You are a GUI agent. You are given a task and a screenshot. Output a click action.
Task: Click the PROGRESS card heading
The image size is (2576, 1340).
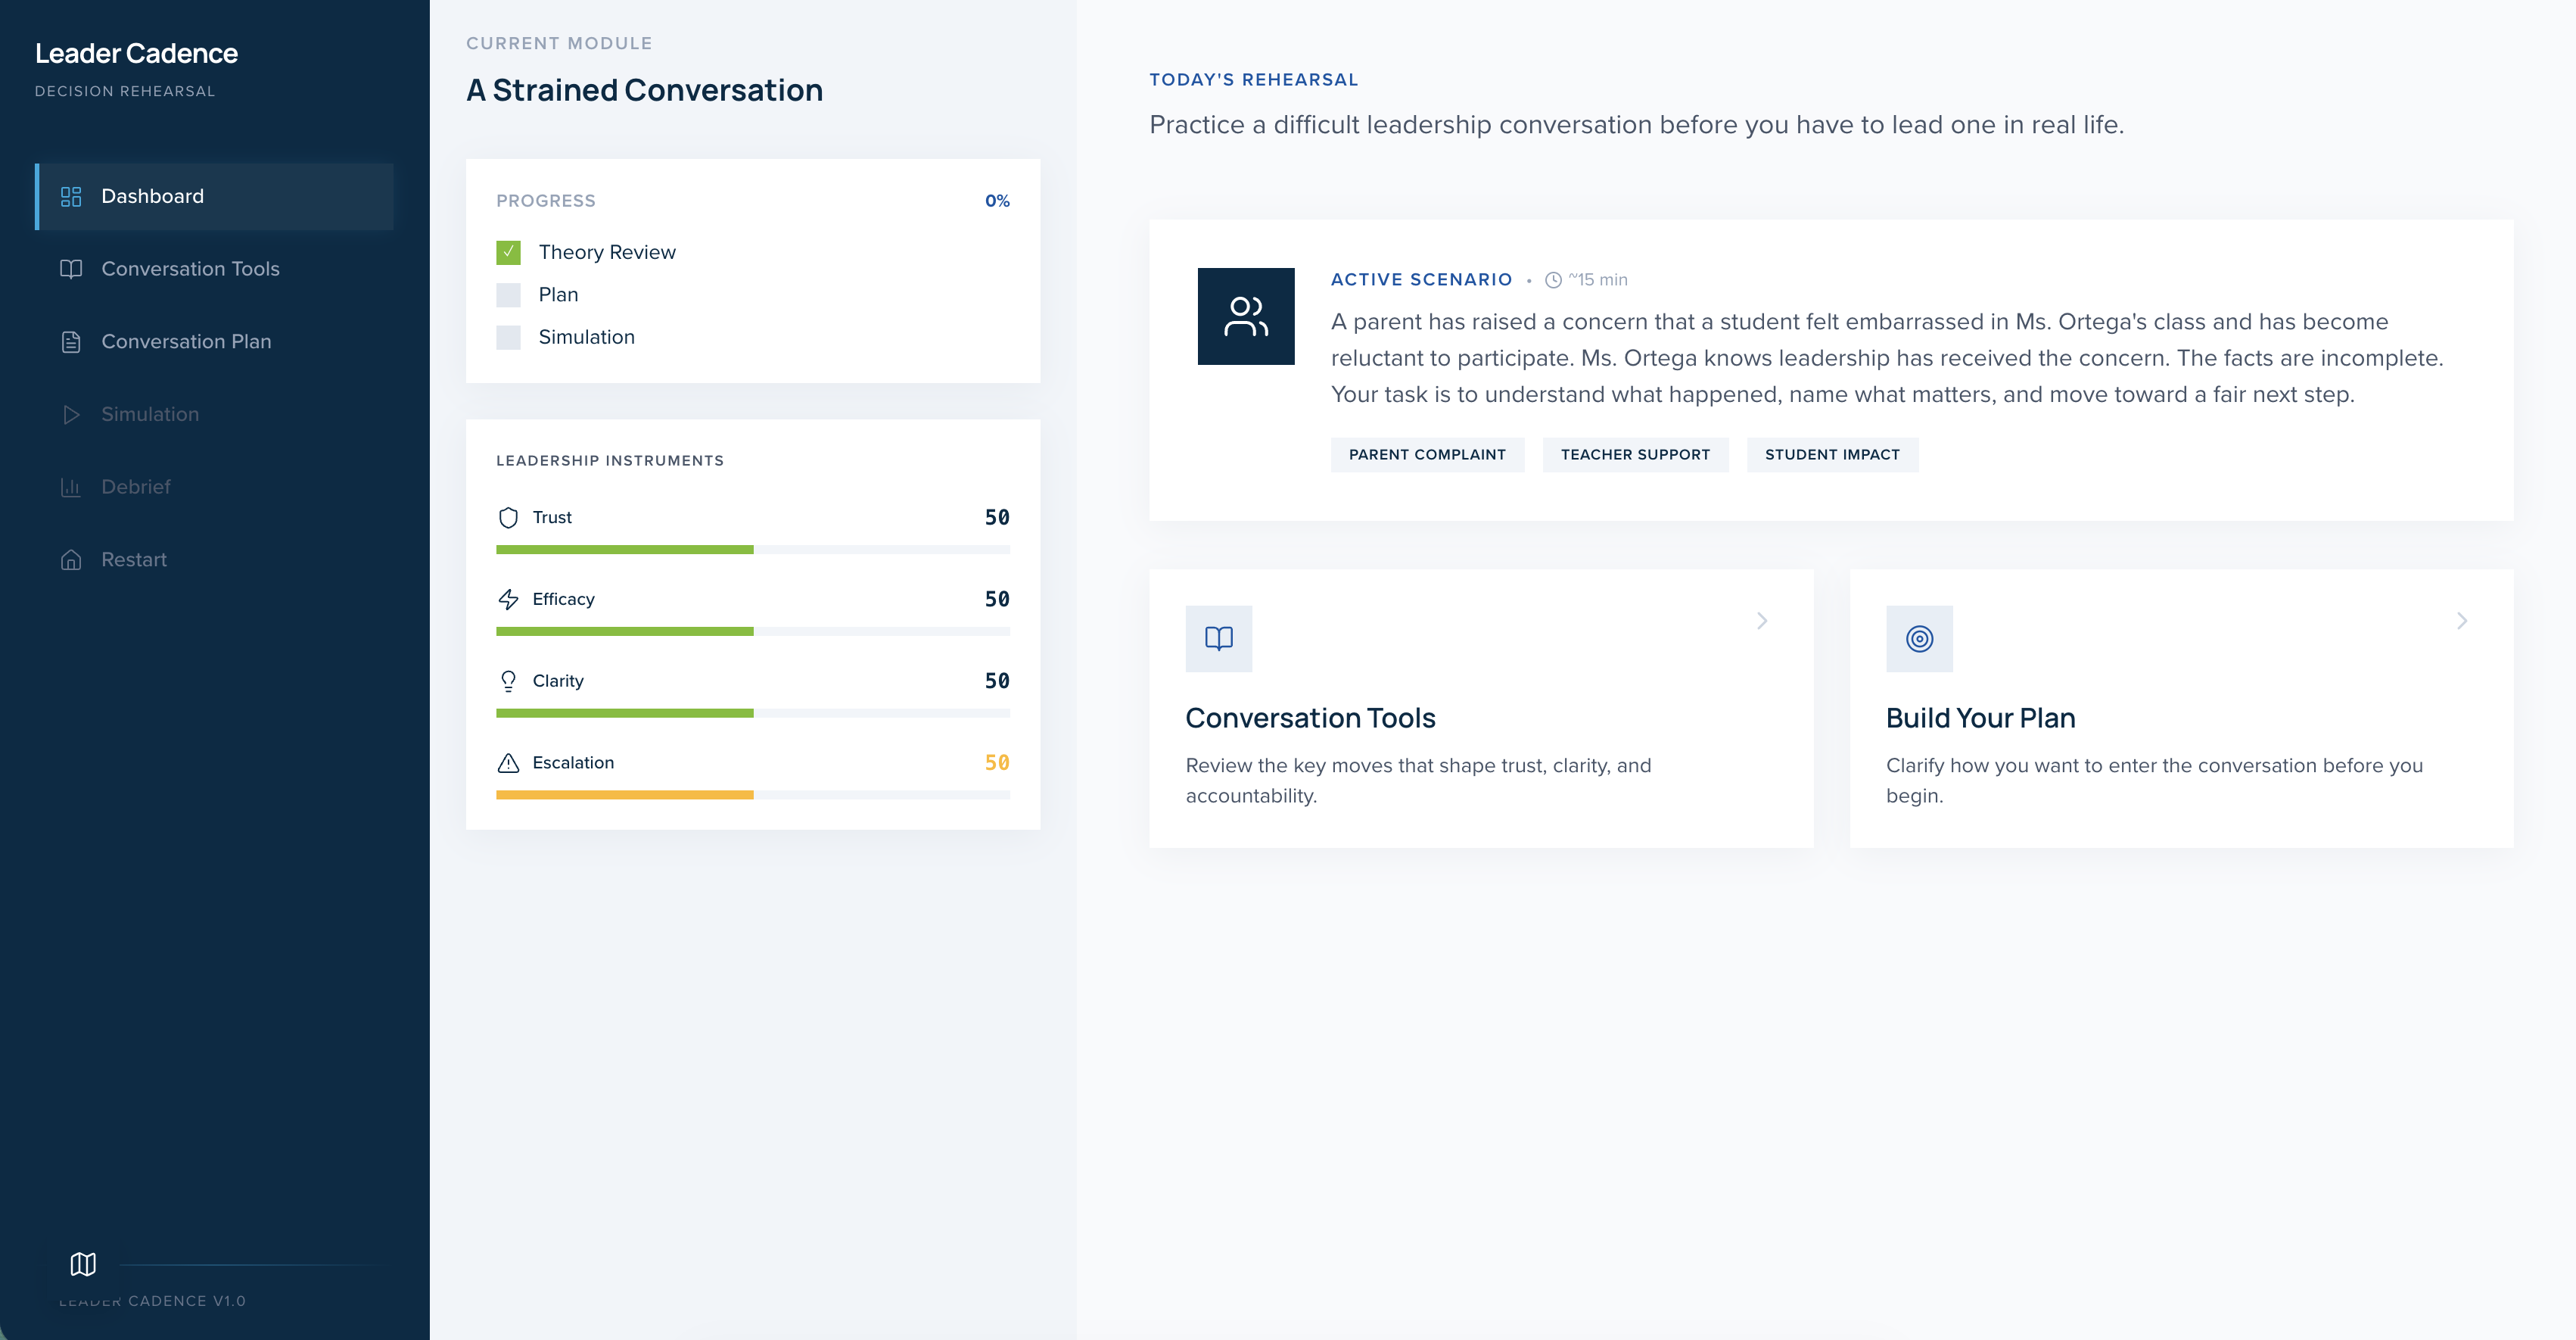click(x=546, y=201)
